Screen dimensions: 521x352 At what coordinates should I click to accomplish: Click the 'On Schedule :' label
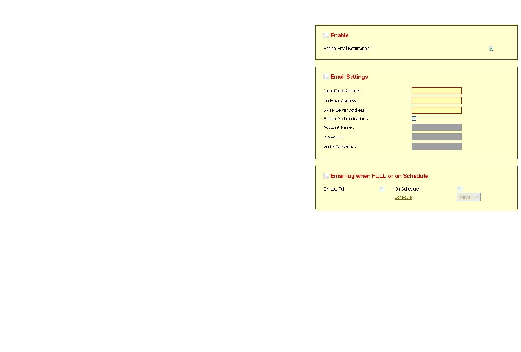pos(408,189)
